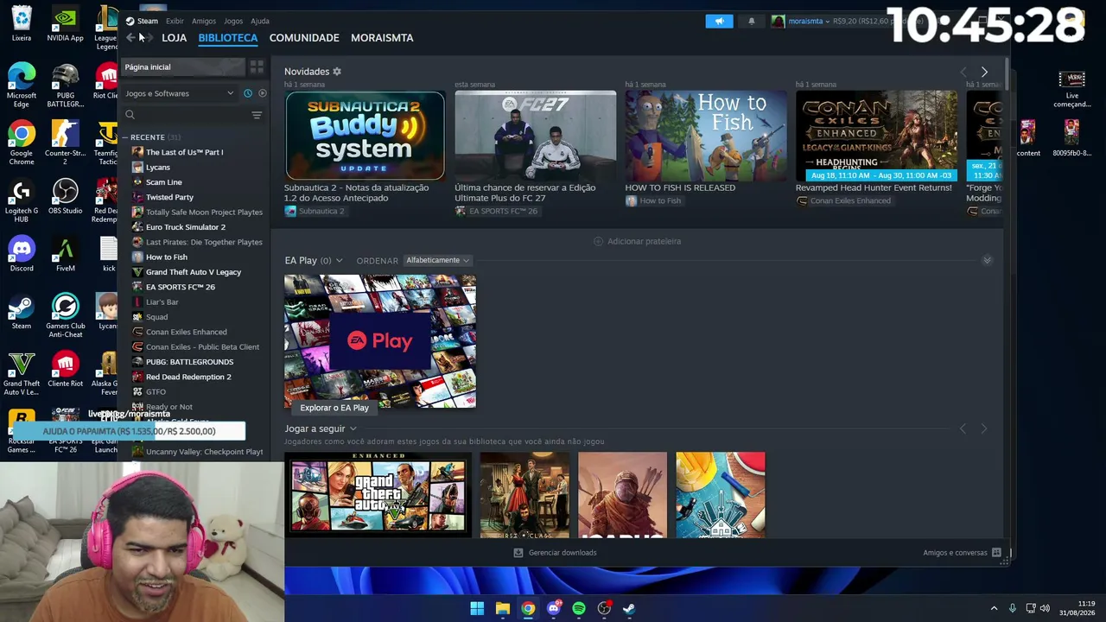Open Novidades settings gear
Screen dimensions: 1106x622
(x=337, y=72)
